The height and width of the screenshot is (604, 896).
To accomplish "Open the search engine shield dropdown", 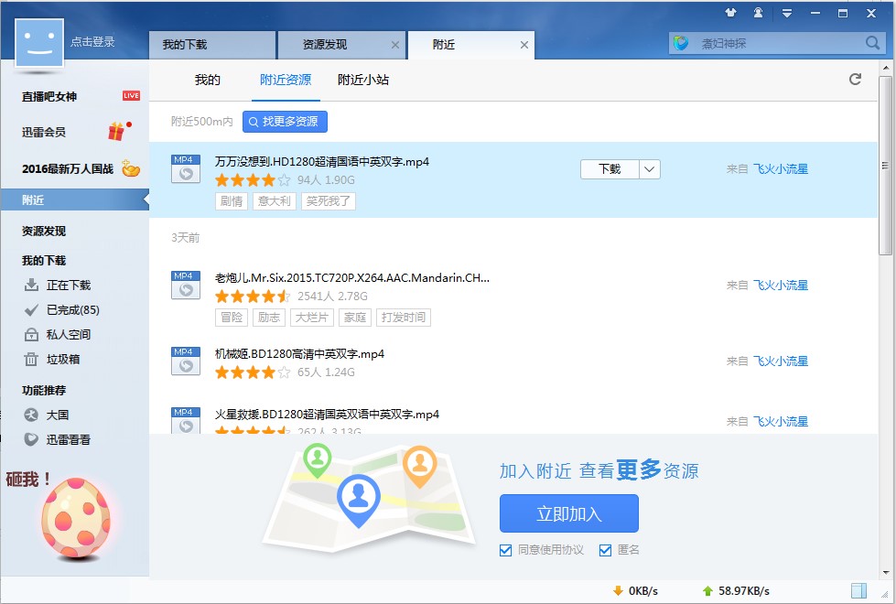I will [681, 43].
